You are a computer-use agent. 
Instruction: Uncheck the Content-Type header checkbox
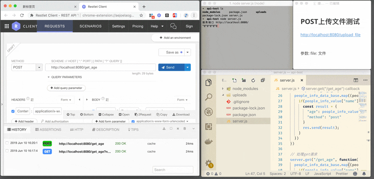click(13, 111)
